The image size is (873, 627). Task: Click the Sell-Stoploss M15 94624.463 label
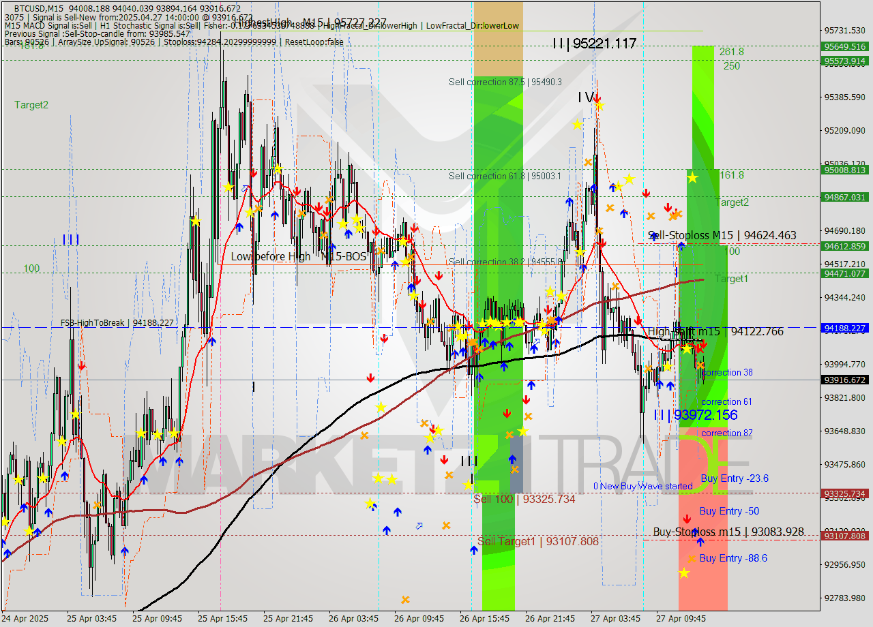(x=723, y=235)
